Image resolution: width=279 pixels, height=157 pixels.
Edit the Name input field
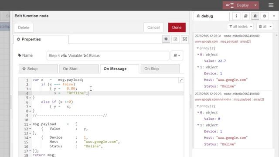(x=108, y=55)
